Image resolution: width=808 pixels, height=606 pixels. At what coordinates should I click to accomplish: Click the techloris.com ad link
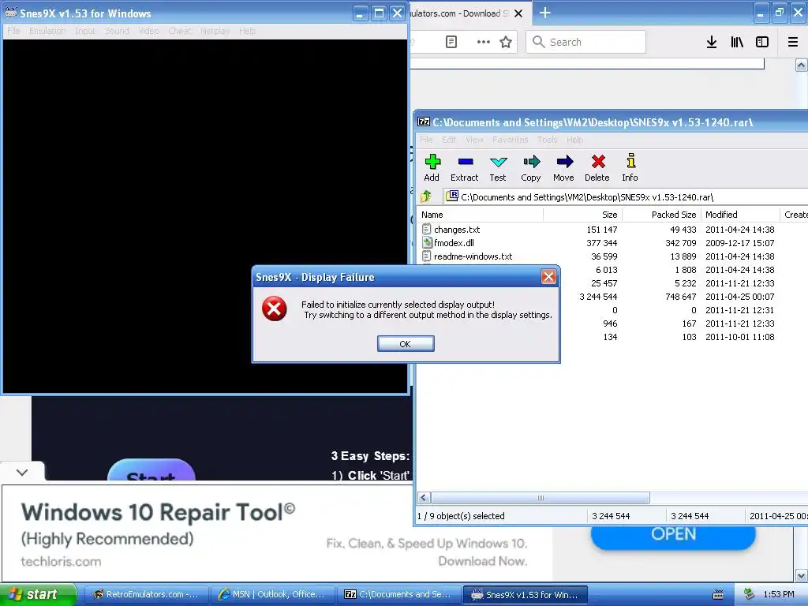[61, 562]
